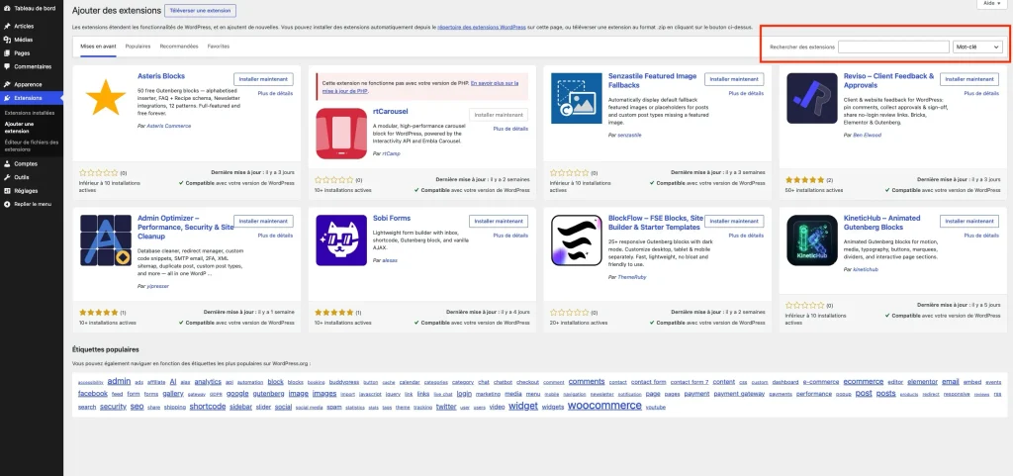This screenshot has width=1013, height=476.
Task: Click the Articles pin icon
Action: click(x=7, y=27)
